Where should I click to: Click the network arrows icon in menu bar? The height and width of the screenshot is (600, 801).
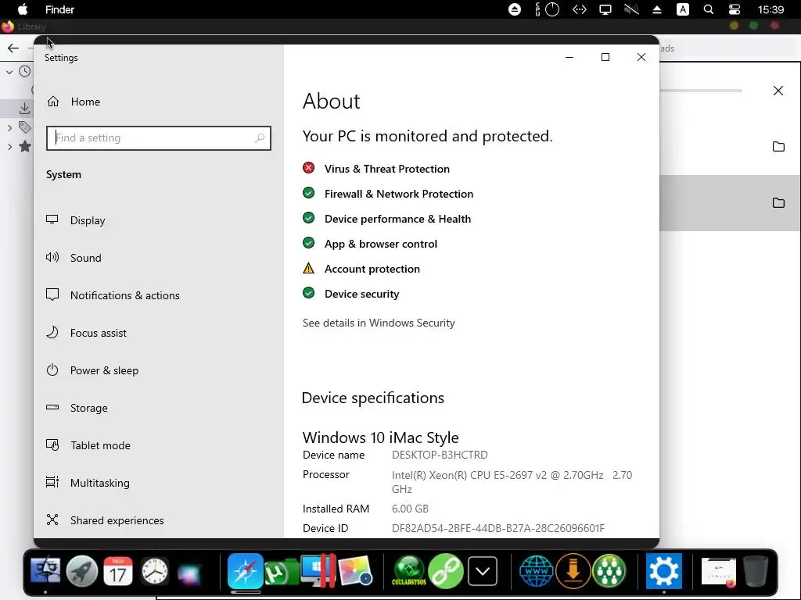579,9
